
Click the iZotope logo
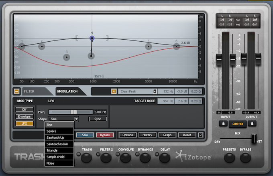coord(193,156)
